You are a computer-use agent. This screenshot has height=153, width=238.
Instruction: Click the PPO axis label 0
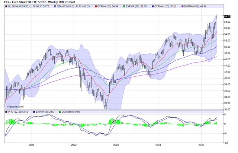(x=225, y=124)
